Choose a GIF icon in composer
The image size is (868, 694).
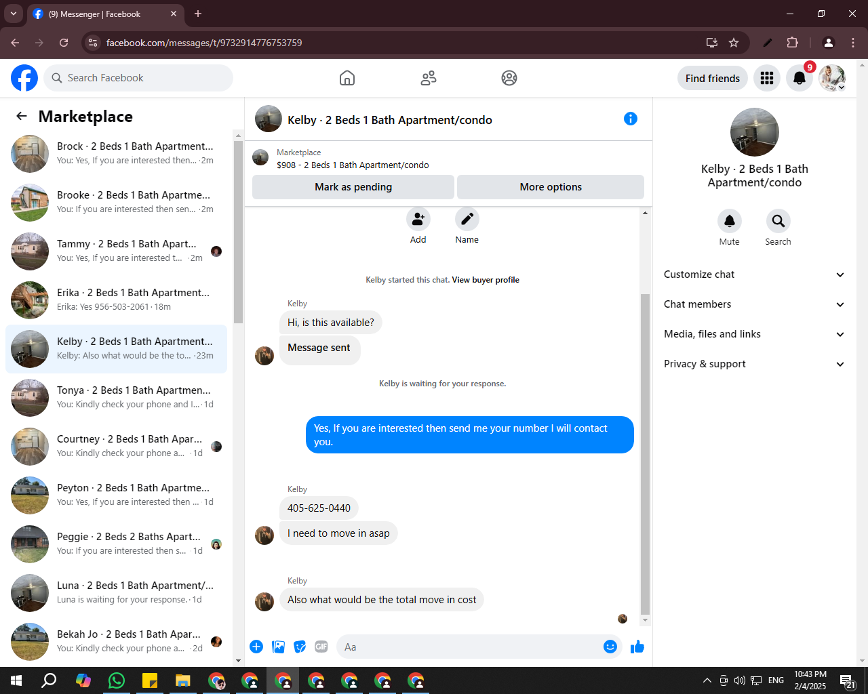(321, 647)
